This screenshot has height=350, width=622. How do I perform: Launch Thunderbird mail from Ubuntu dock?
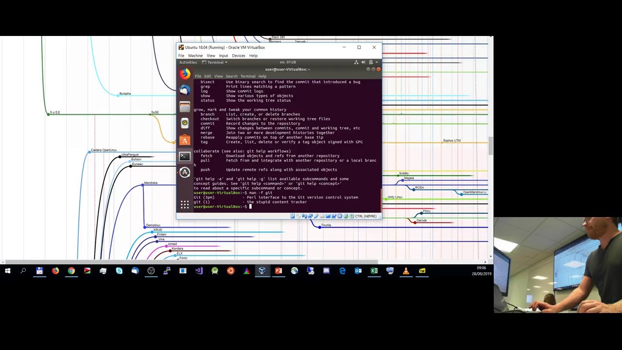(x=185, y=90)
